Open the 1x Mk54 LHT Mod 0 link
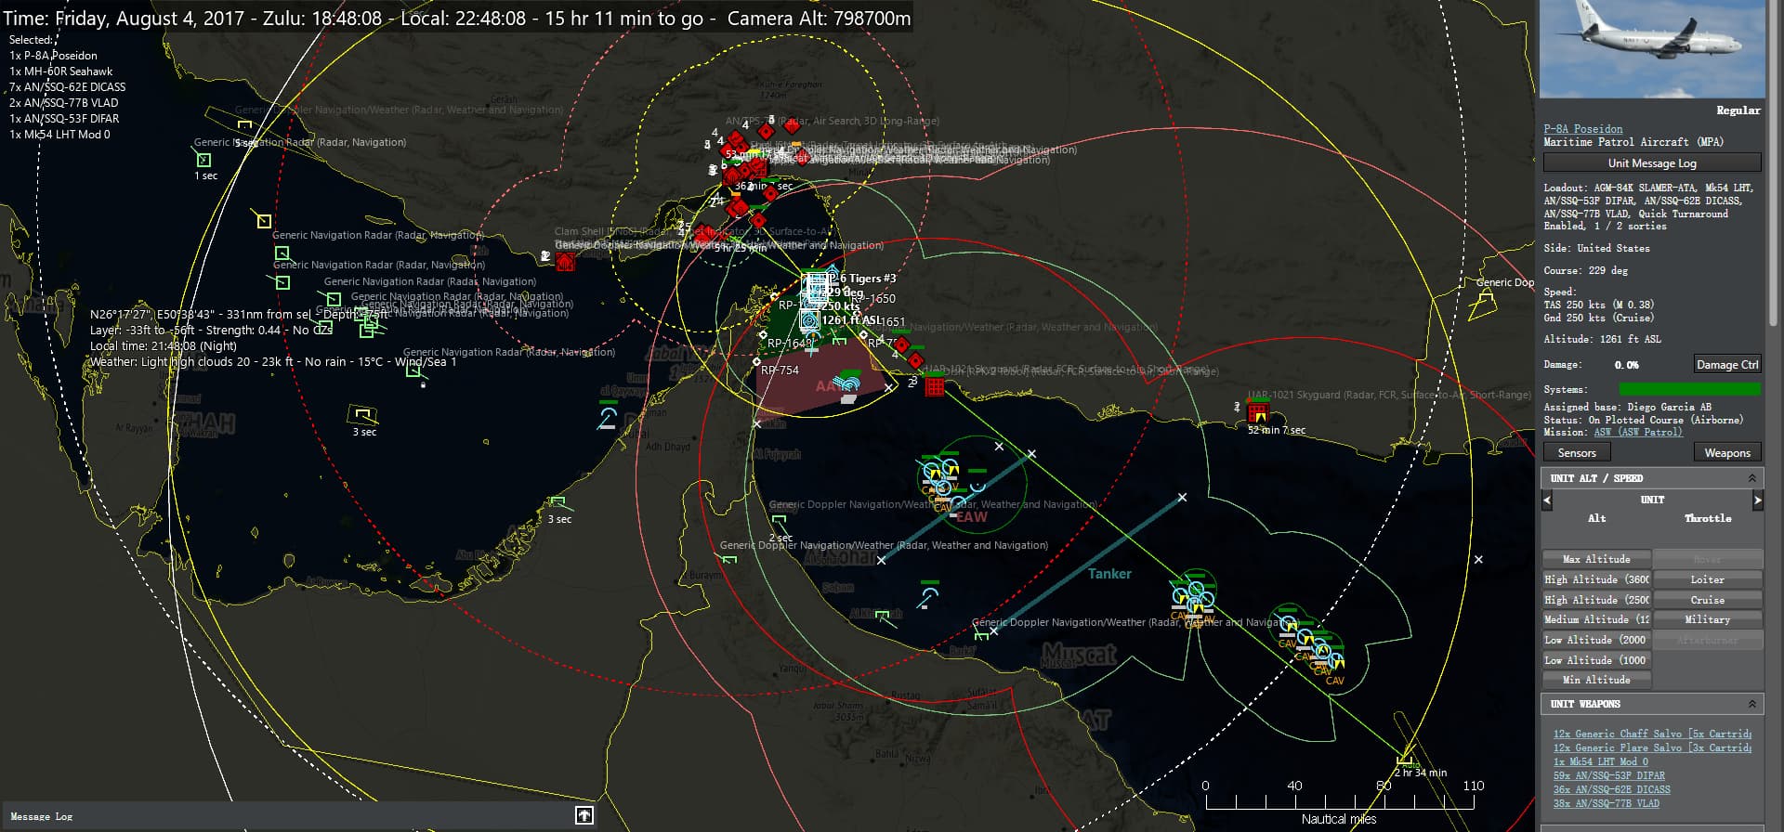 click(x=1601, y=761)
